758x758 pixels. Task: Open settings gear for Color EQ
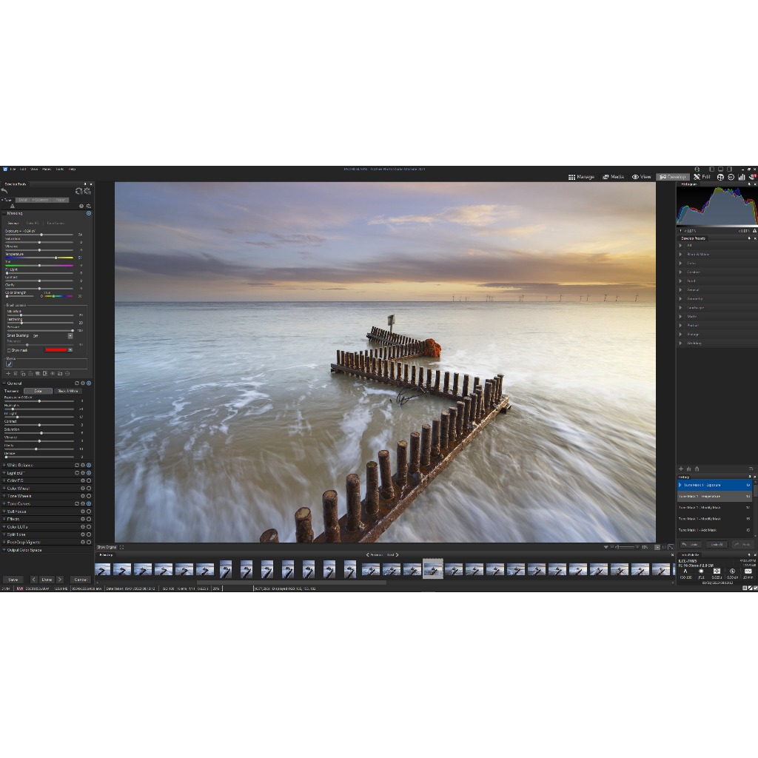83,480
